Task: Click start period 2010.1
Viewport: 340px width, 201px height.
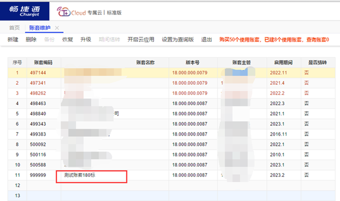Action: 277,155
